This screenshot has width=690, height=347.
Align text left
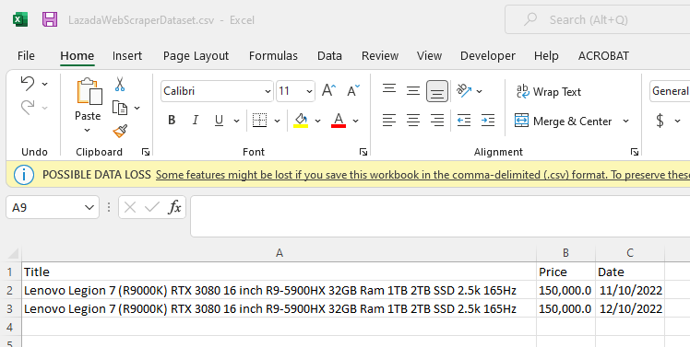[389, 121]
